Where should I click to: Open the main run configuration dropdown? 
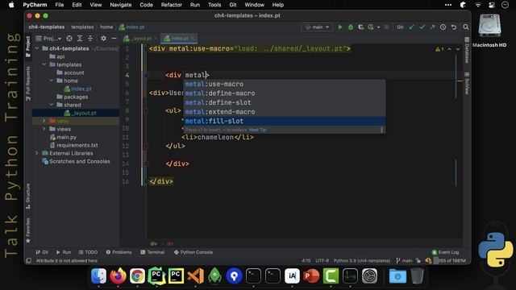[x=317, y=27]
